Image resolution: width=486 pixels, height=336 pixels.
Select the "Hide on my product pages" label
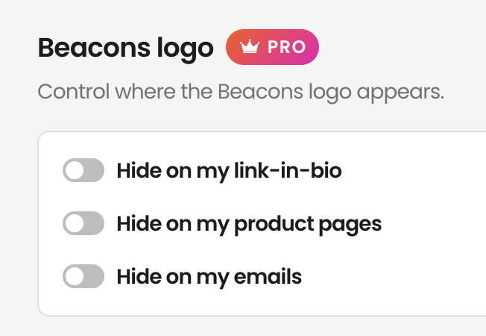[249, 224]
